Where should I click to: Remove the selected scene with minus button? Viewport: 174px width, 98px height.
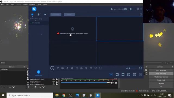(5, 87)
